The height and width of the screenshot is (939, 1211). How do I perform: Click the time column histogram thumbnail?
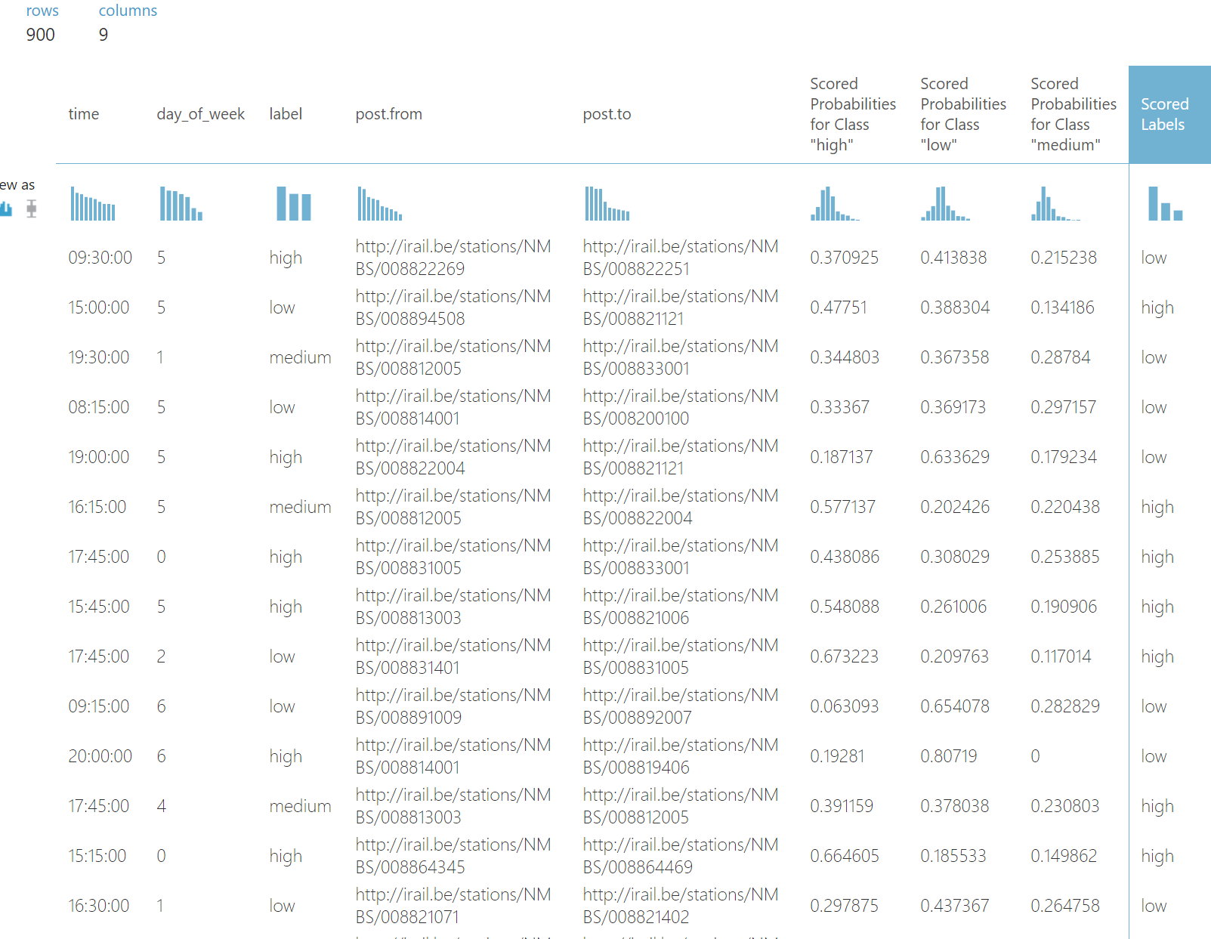(x=93, y=203)
